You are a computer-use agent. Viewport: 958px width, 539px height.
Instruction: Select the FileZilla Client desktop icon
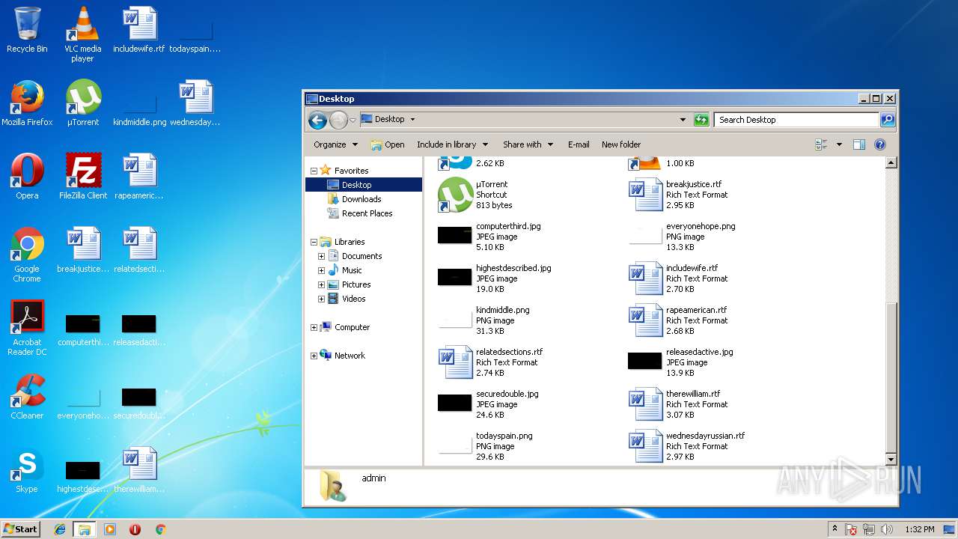coord(83,177)
